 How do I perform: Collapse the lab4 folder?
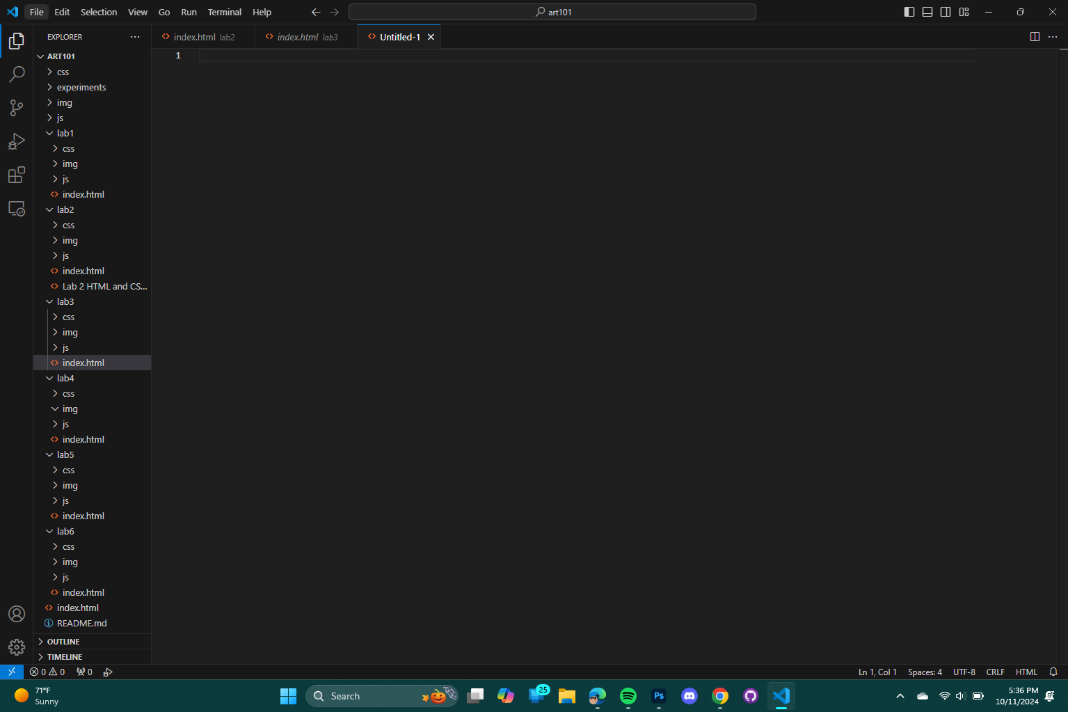[65, 379]
